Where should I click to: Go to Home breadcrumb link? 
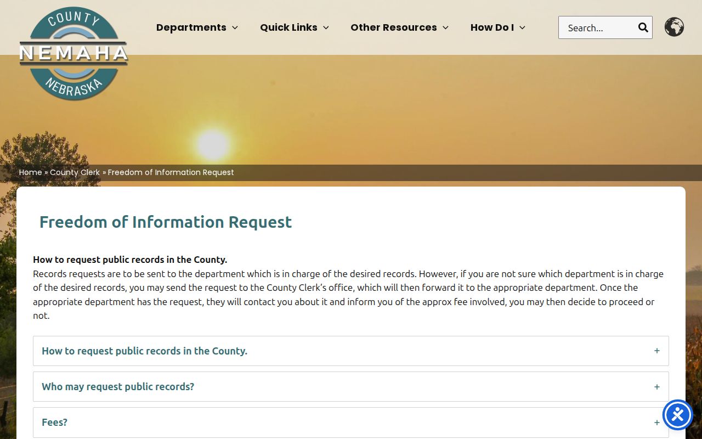pos(31,172)
